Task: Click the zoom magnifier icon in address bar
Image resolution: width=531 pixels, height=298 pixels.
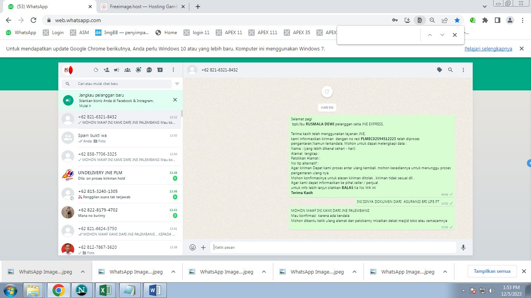Action: 432,20
